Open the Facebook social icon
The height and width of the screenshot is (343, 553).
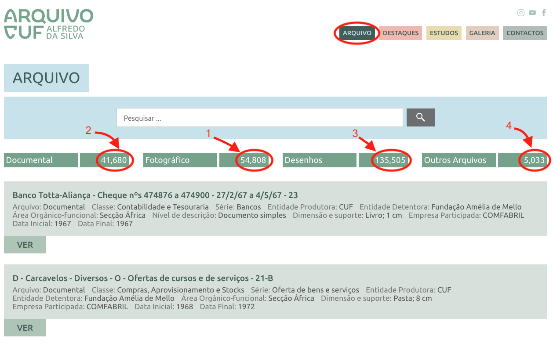tap(544, 13)
